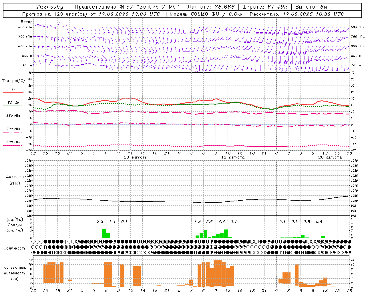
Task: Click the '500 м' wind level label on left
Action: [x=27, y=56]
